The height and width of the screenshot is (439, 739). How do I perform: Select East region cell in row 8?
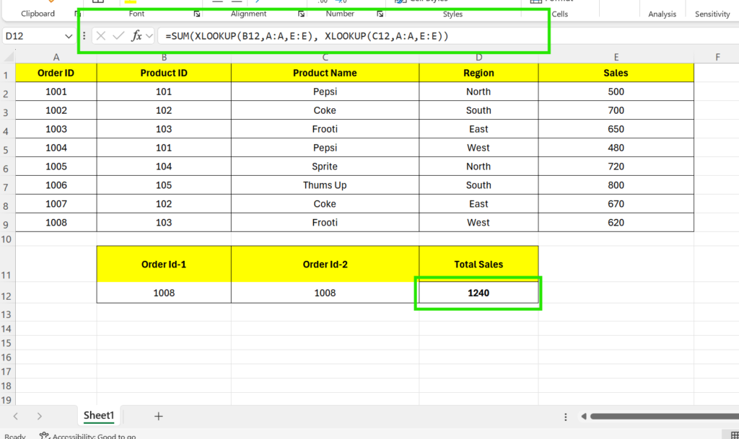pyautogui.click(x=479, y=204)
